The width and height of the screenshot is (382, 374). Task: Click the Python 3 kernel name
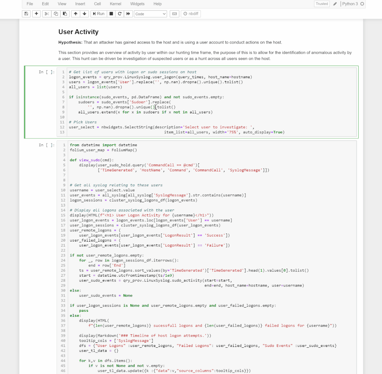point(350,4)
